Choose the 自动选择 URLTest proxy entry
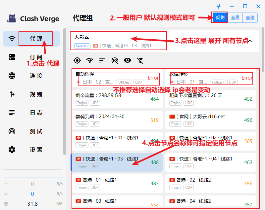This screenshot has height=210, width=265. click(117, 78)
